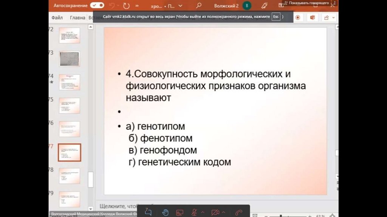Select slide 73 thumbnail

tap(70, 59)
